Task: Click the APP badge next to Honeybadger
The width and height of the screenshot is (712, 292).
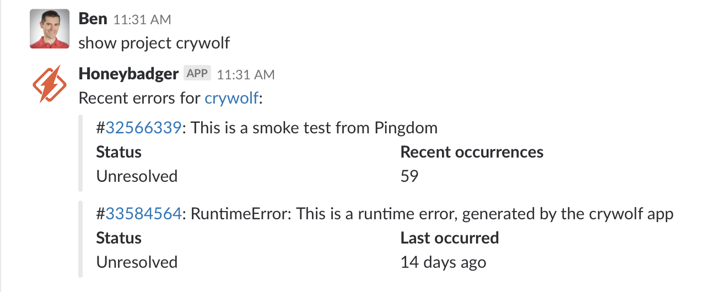Action: (197, 73)
